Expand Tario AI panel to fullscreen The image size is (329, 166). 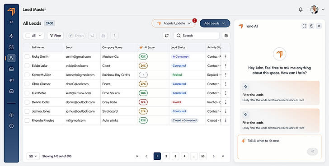304,26
